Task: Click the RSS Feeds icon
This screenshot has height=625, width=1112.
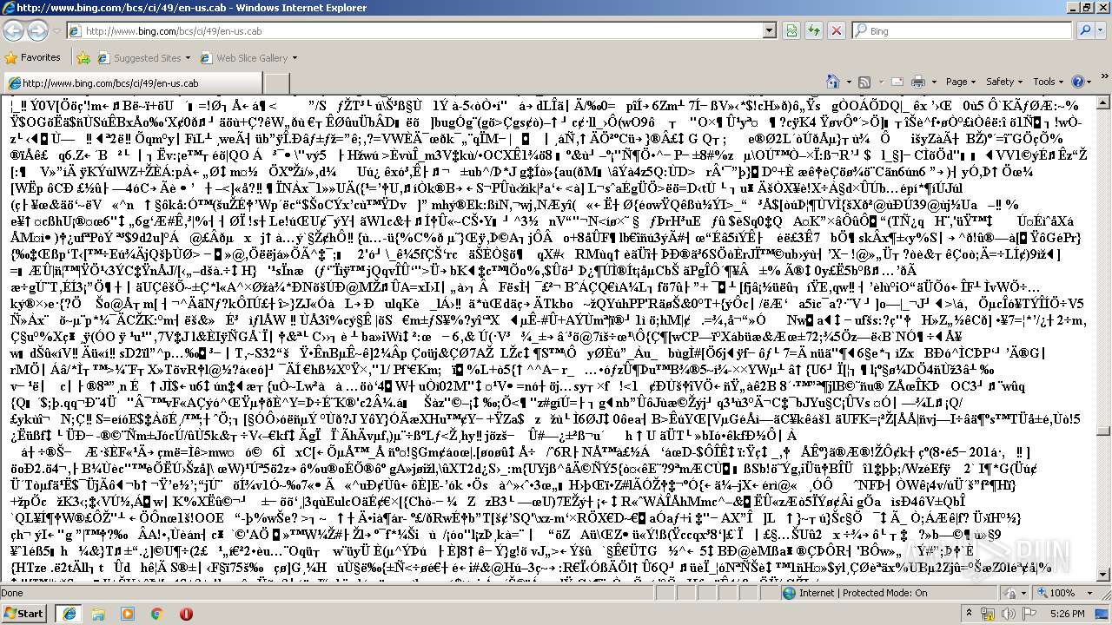Action: pyautogui.click(x=864, y=82)
